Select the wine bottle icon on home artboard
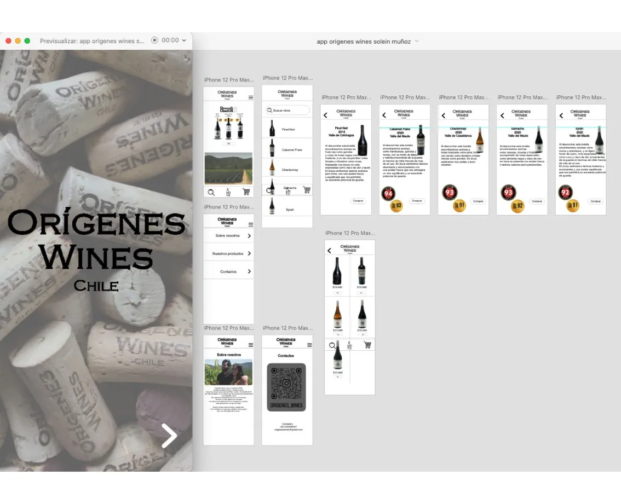Screen dimensions: 621x504 point(228,192)
